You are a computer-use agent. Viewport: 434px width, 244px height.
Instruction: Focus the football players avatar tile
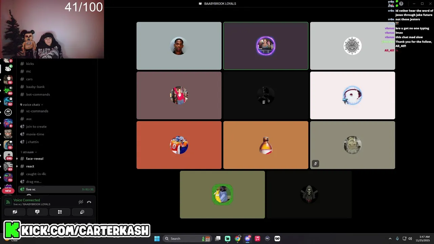tap(179, 145)
